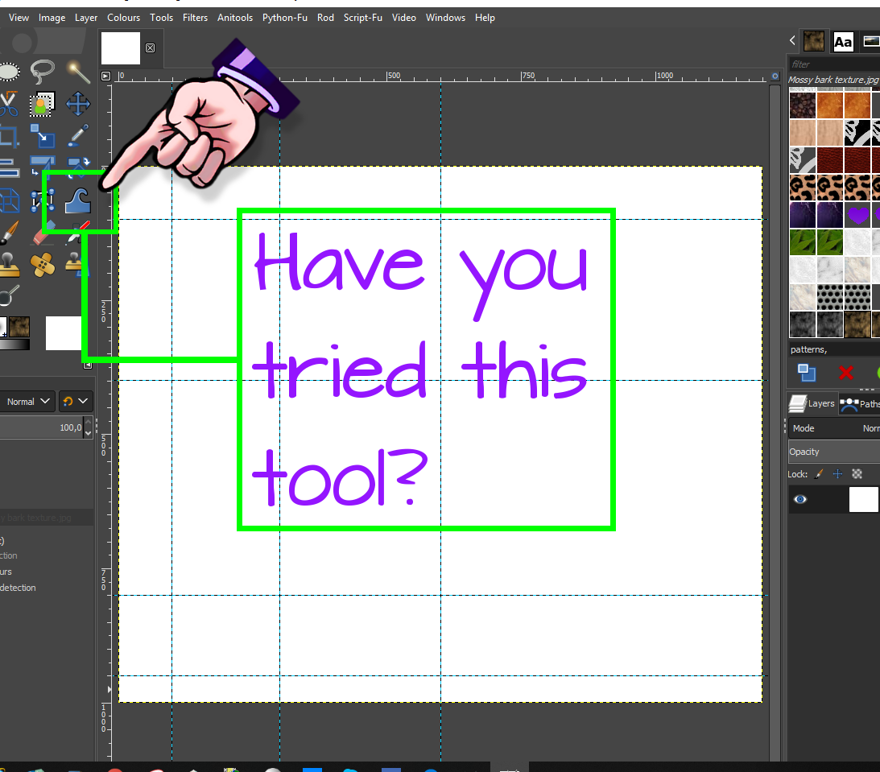Image resolution: width=880 pixels, height=772 pixels.
Task: Open the Video menu
Action: click(403, 18)
